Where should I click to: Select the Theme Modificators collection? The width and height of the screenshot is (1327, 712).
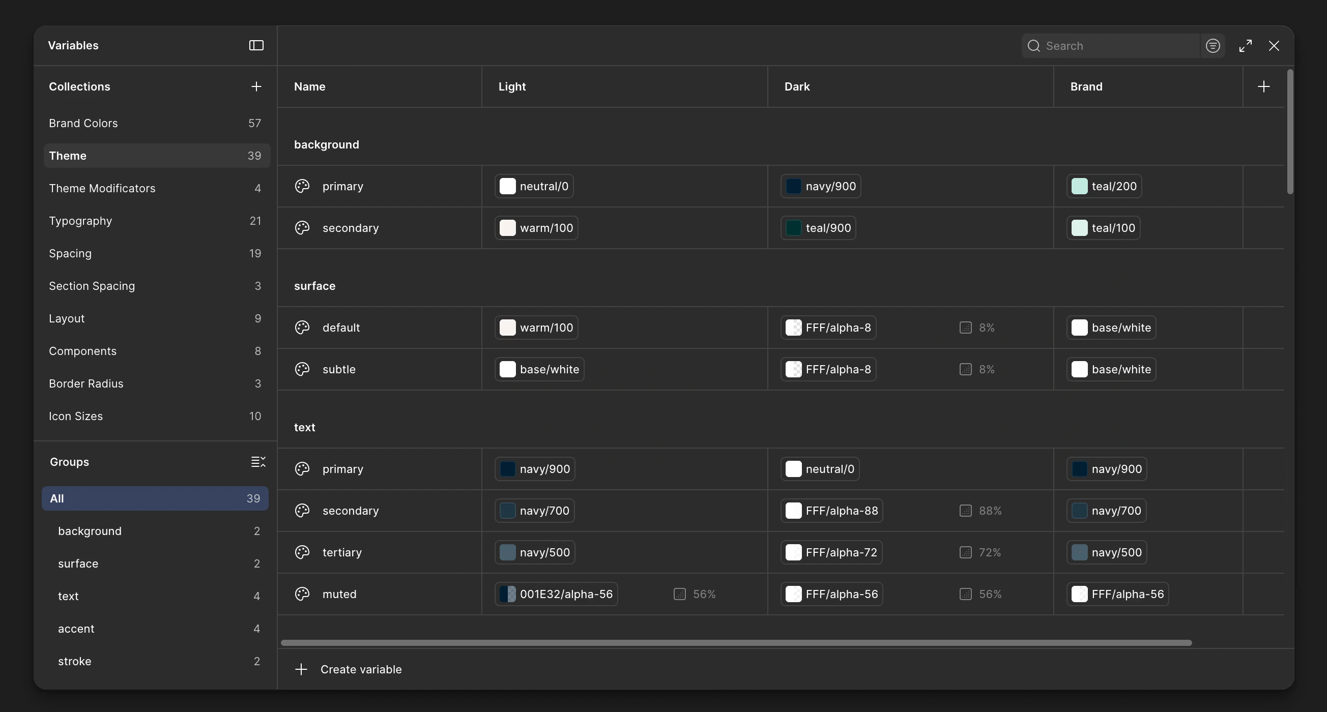click(x=157, y=188)
